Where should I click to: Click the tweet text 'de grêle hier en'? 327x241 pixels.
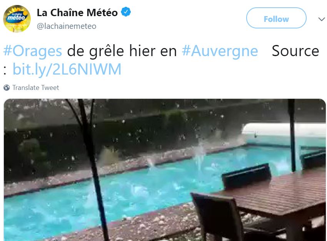pyautogui.click(x=122, y=51)
